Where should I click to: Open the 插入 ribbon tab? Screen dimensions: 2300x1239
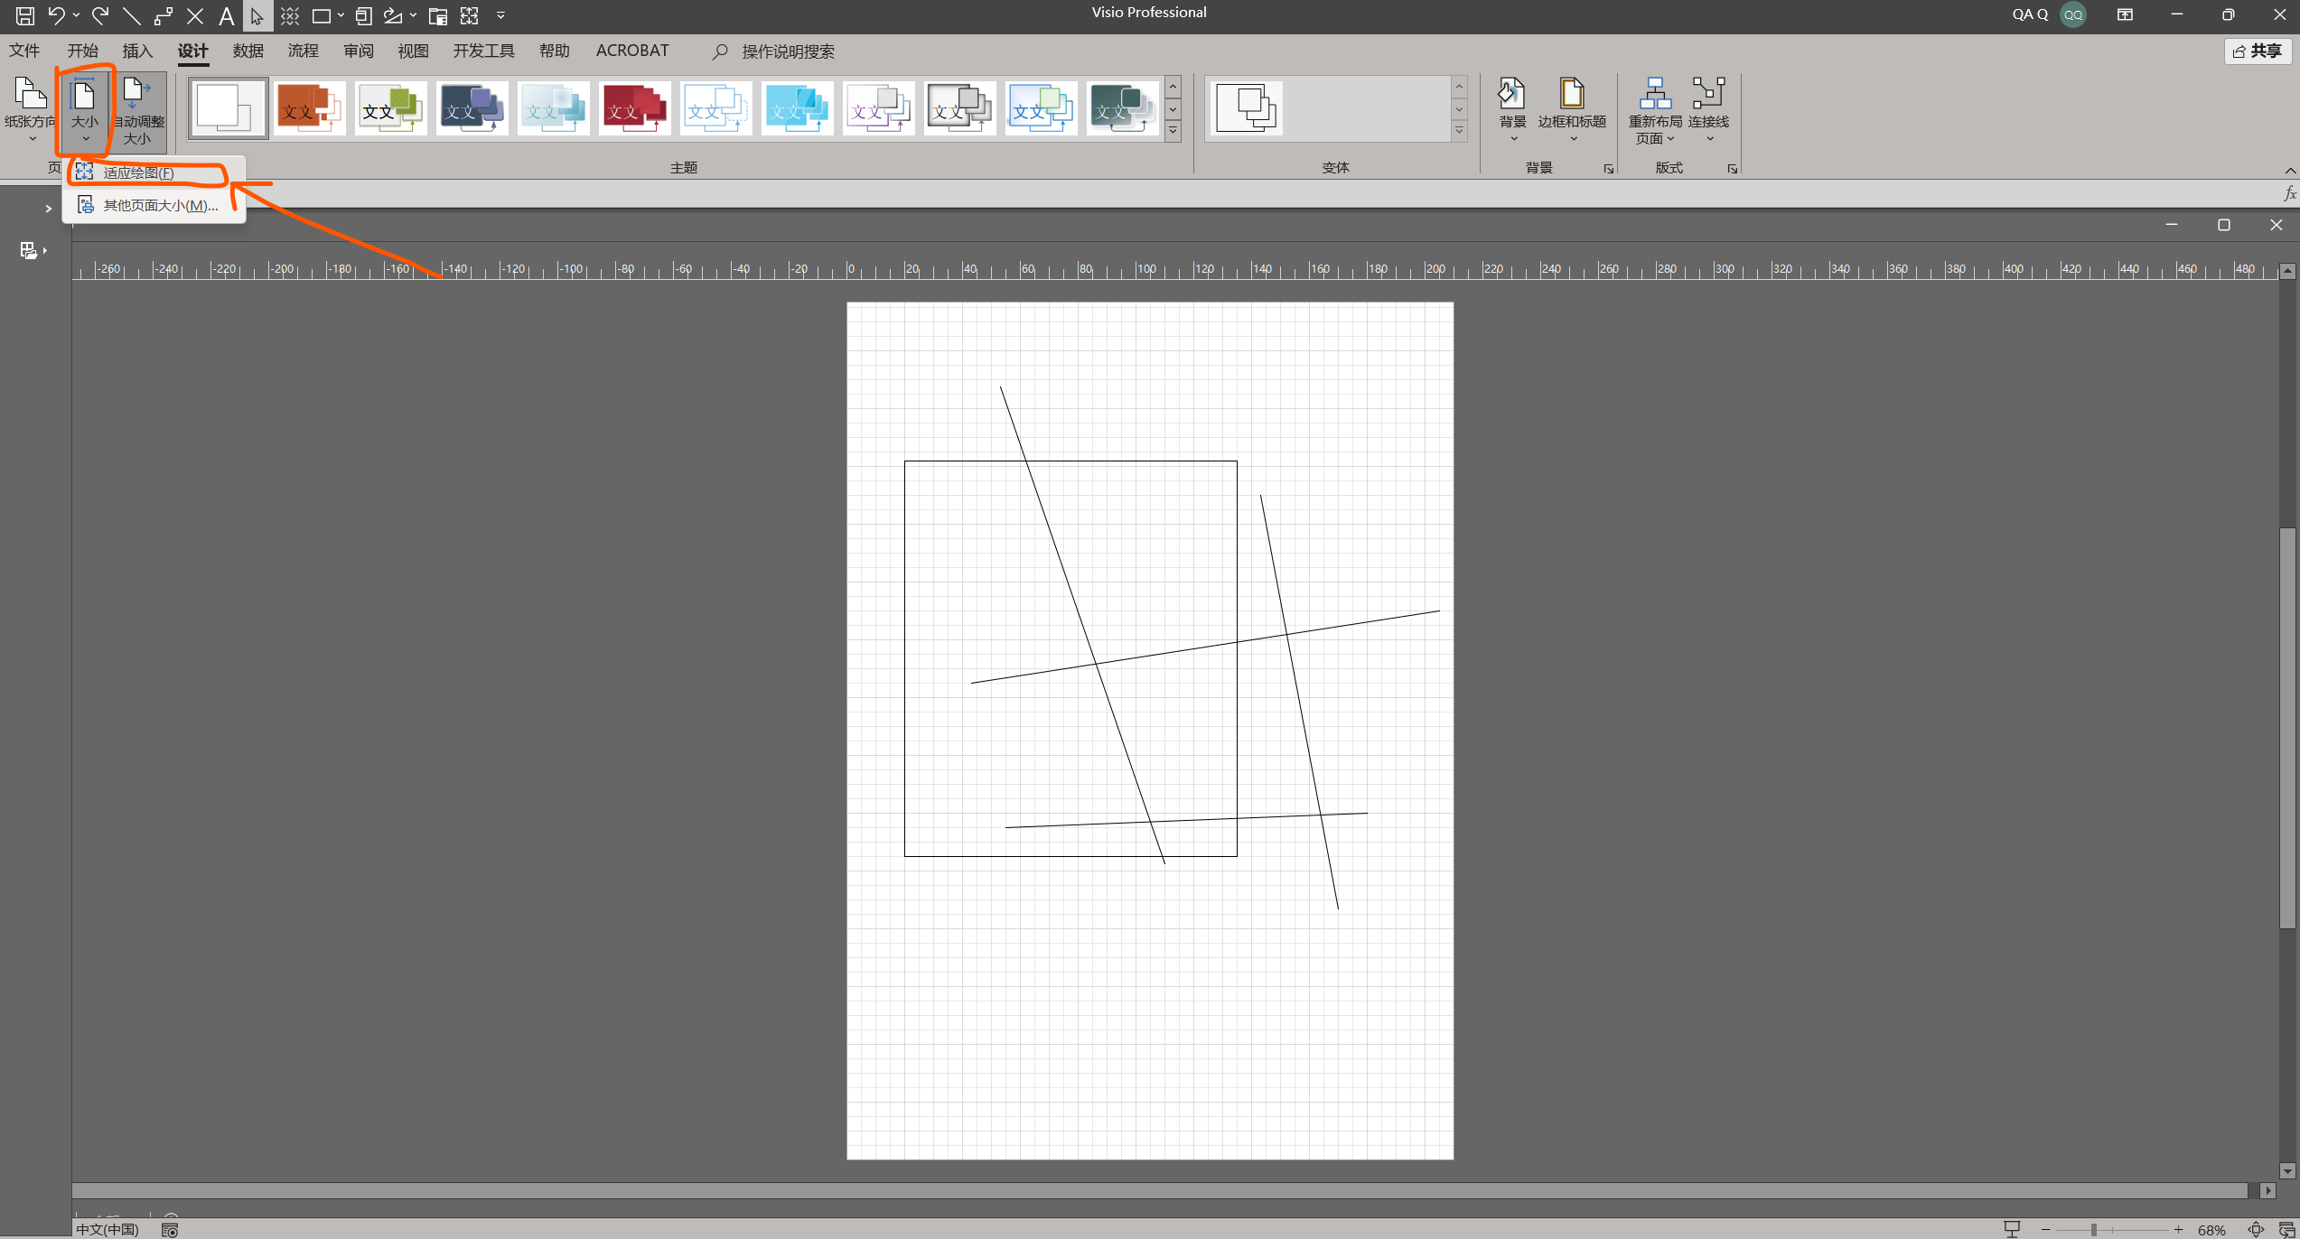coord(137,51)
